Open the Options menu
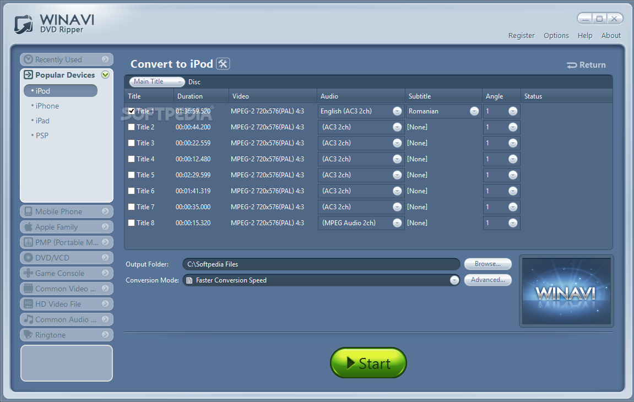The width and height of the screenshot is (634, 402). [556, 36]
